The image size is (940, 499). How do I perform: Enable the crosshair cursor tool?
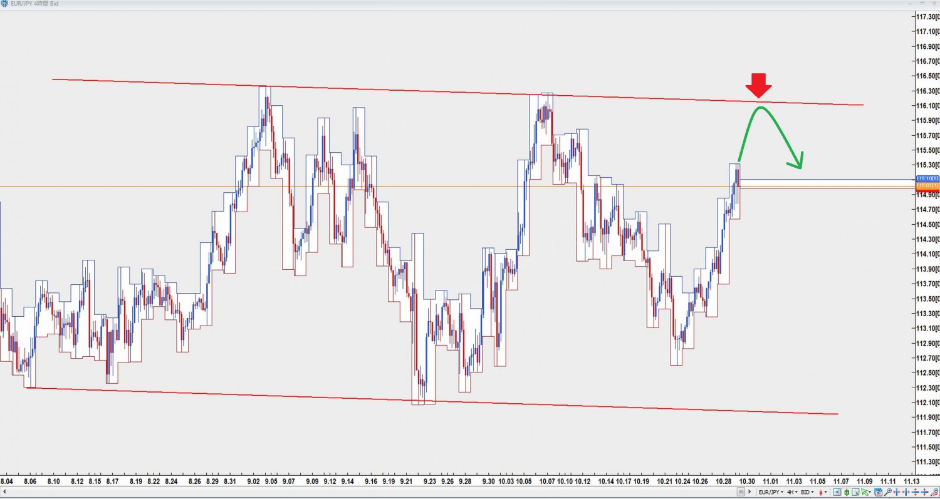click(855, 492)
